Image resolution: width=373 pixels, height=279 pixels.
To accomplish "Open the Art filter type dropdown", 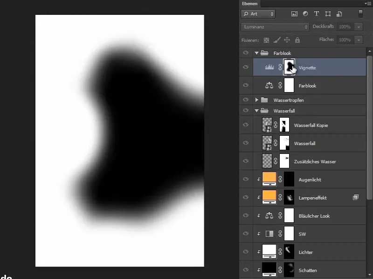I will point(258,14).
